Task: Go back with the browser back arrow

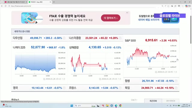Action: (2, 6)
